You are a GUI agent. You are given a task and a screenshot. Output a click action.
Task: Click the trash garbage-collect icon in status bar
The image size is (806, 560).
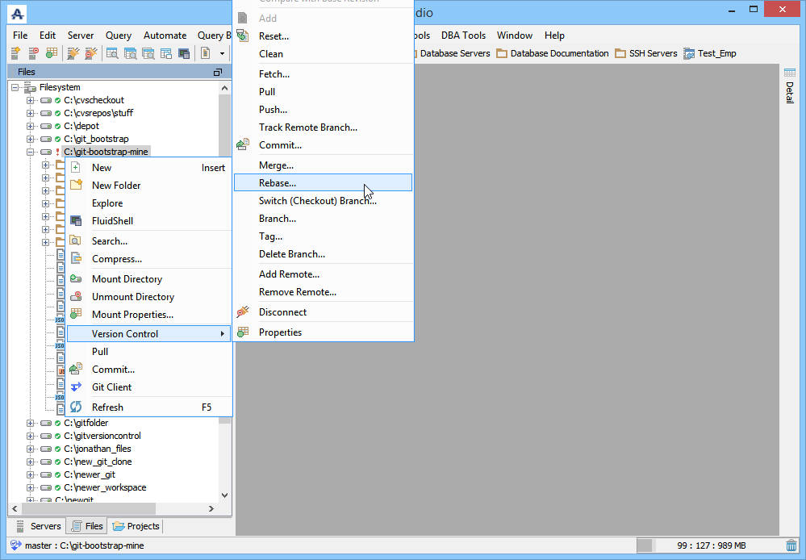791,545
